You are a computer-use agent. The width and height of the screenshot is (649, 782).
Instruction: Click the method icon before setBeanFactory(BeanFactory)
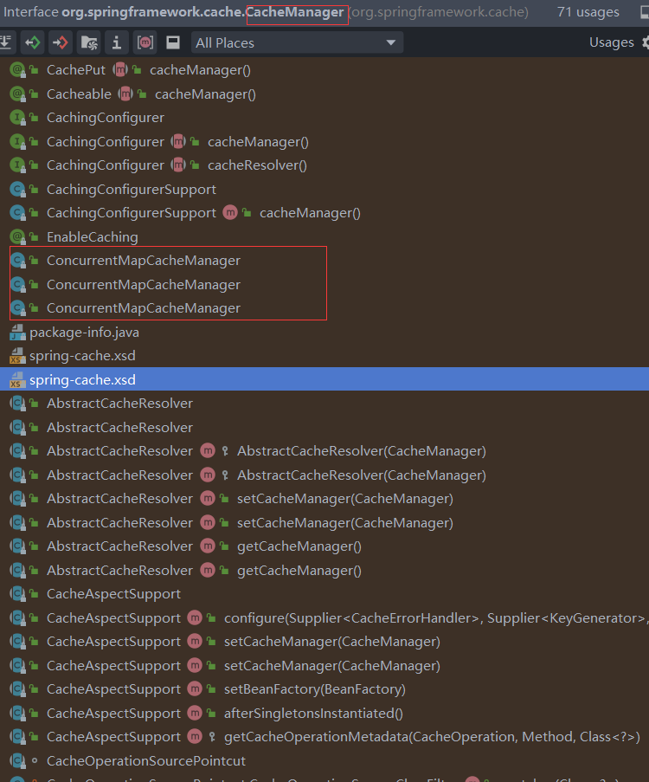coord(195,688)
